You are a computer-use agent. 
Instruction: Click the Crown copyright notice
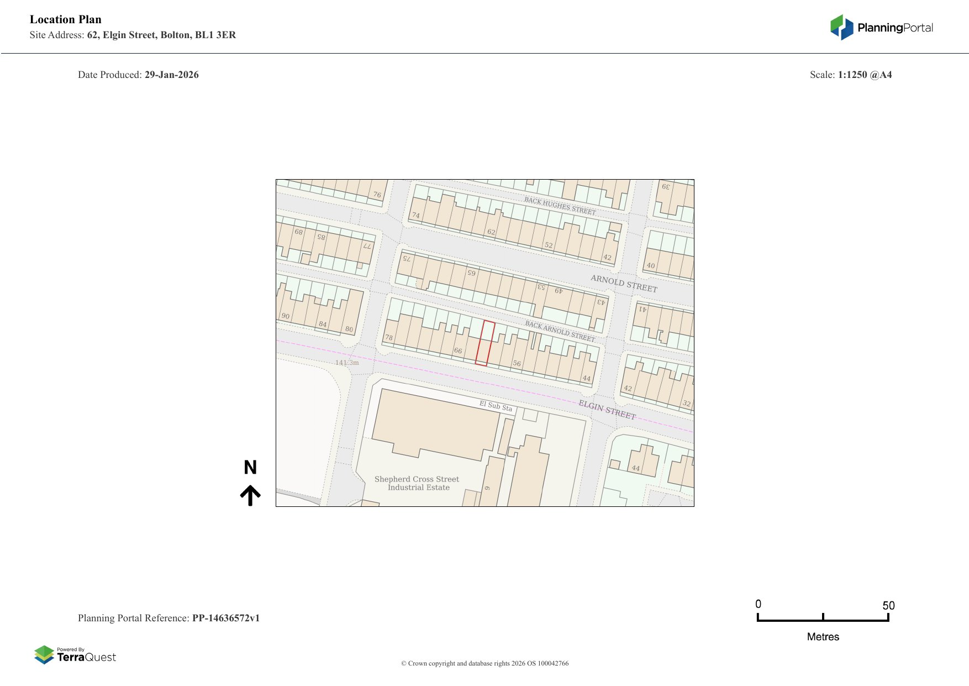485,663
